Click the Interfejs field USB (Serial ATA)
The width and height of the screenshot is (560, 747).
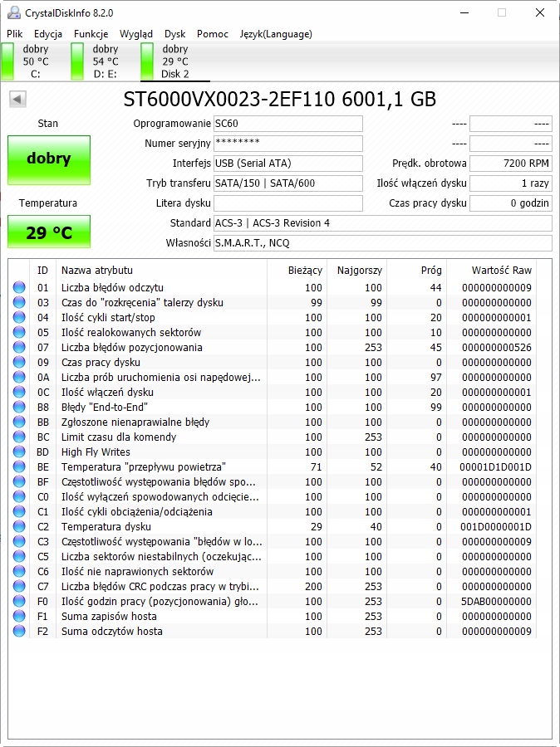click(288, 164)
